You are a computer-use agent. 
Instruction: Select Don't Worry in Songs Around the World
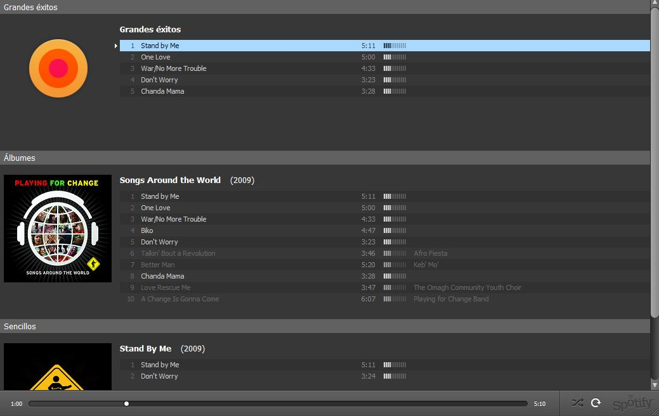coord(384,242)
